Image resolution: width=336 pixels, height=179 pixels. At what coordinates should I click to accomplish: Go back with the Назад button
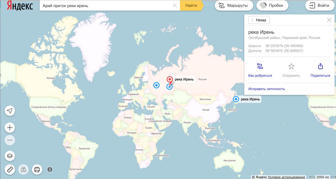point(259,20)
